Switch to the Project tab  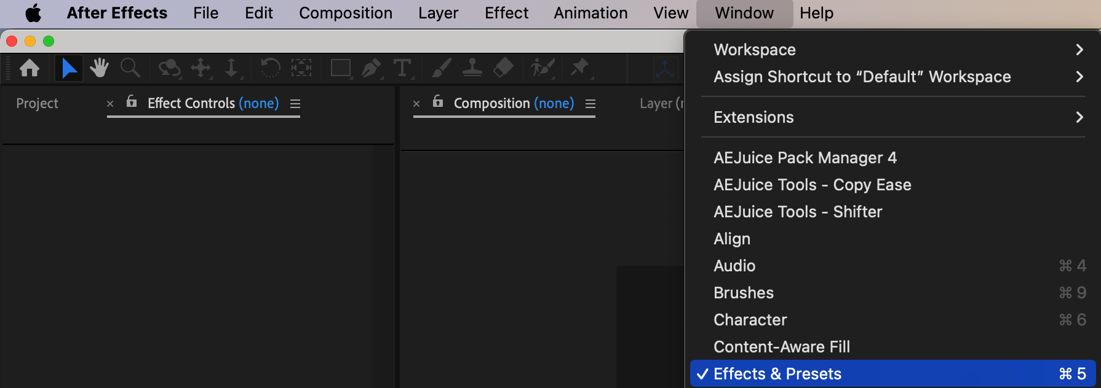pos(38,104)
